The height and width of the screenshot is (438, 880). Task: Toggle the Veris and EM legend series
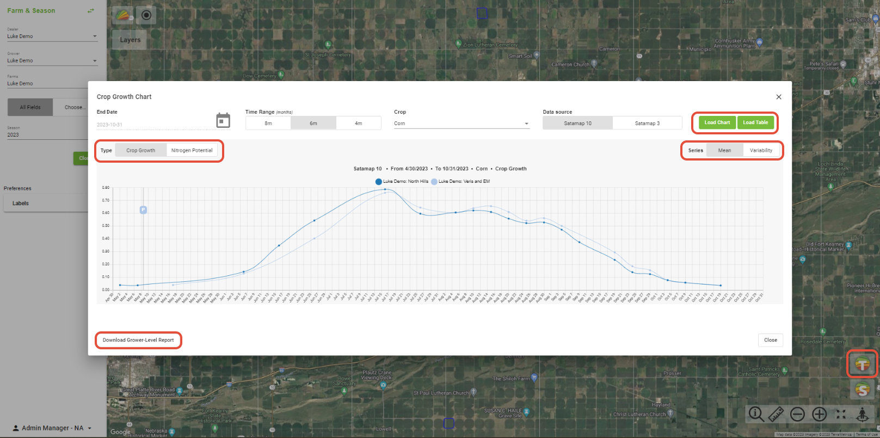click(460, 181)
